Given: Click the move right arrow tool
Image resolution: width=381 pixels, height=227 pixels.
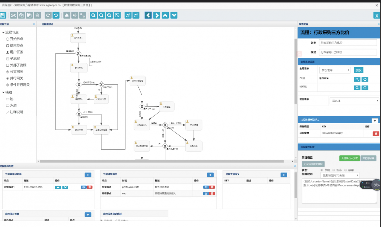Looking at the screenshot, I should 157,15.
